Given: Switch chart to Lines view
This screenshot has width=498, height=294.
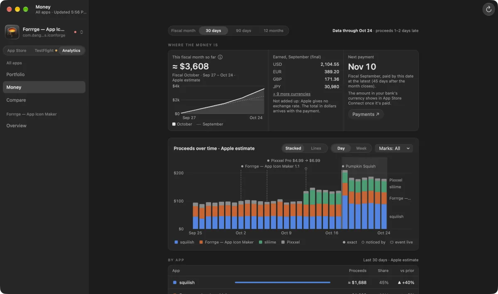Looking at the screenshot, I should (316, 148).
